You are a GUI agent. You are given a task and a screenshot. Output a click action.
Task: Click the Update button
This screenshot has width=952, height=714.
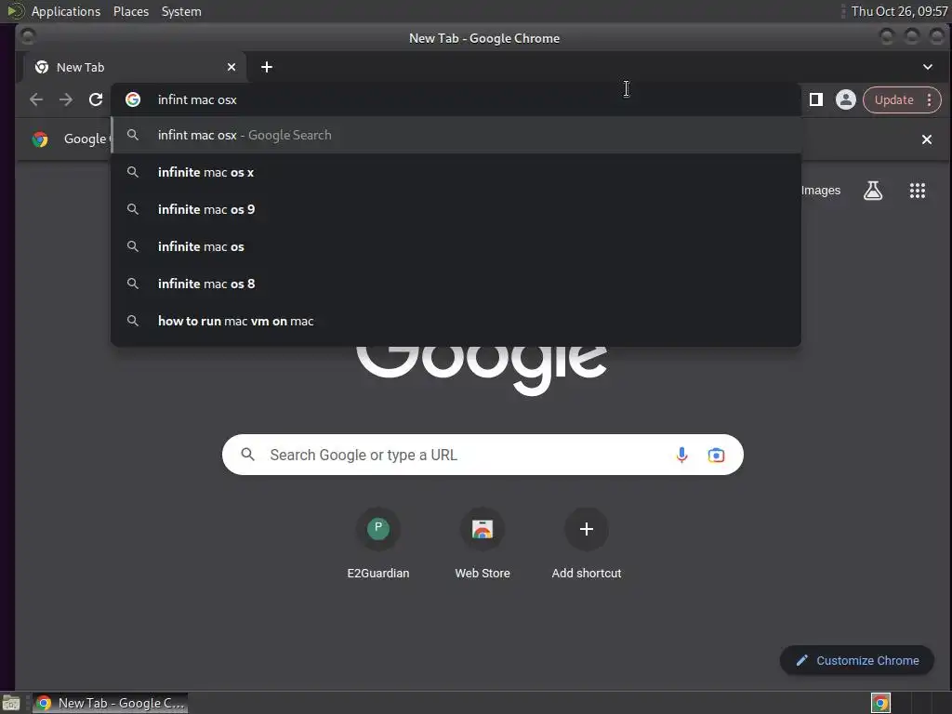pos(893,99)
